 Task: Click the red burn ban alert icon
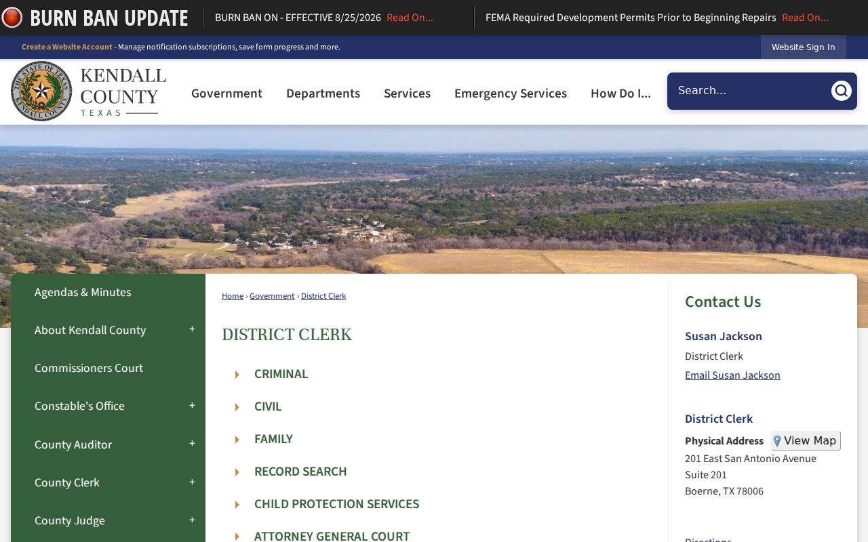coord(12,18)
